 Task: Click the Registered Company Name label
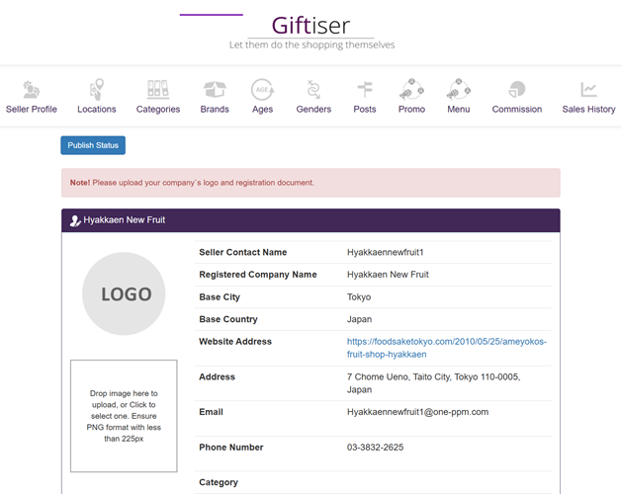coord(258,275)
